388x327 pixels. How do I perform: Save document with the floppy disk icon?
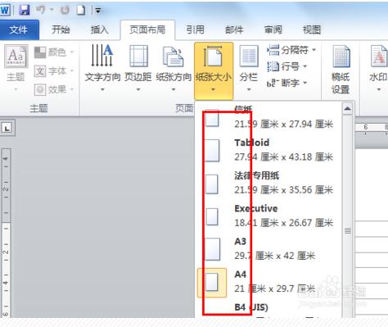pos(25,10)
